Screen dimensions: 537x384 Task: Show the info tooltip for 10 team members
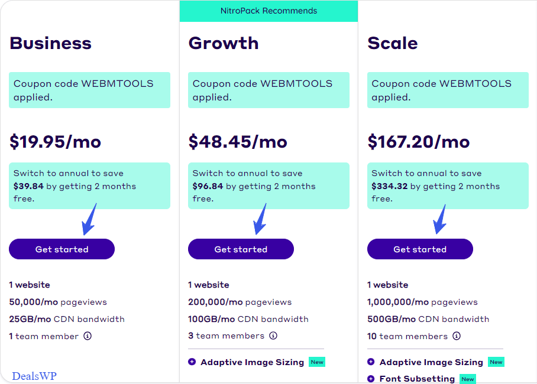[457, 336]
